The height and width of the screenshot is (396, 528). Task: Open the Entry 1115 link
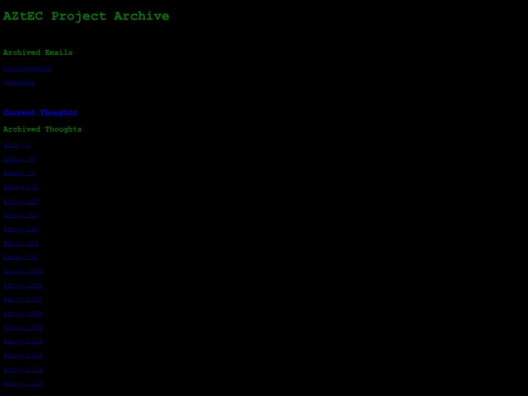[x=23, y=356]
